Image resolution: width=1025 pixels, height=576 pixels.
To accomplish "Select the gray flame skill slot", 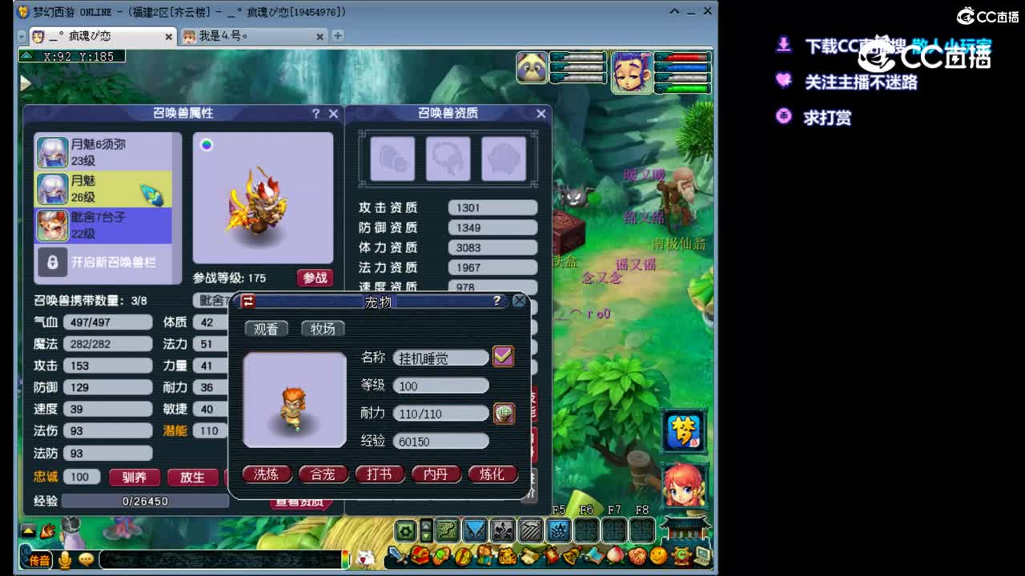I will pos(503,530).
